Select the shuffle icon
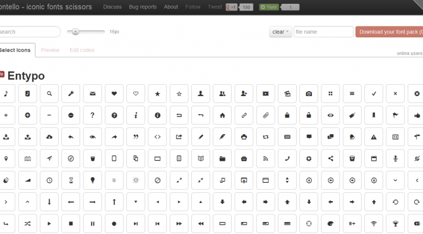This screenshot has width=423, height=234. coord(28,223)
